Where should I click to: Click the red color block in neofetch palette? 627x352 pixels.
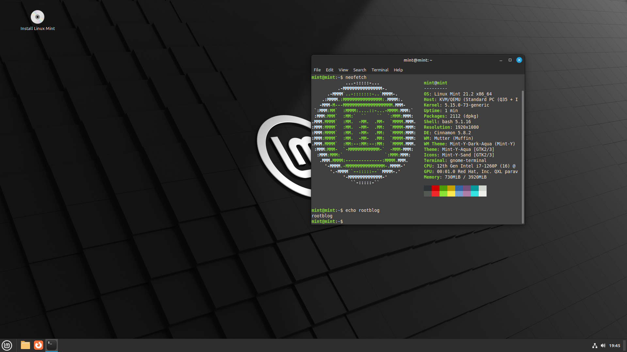(x=435, y=188)
